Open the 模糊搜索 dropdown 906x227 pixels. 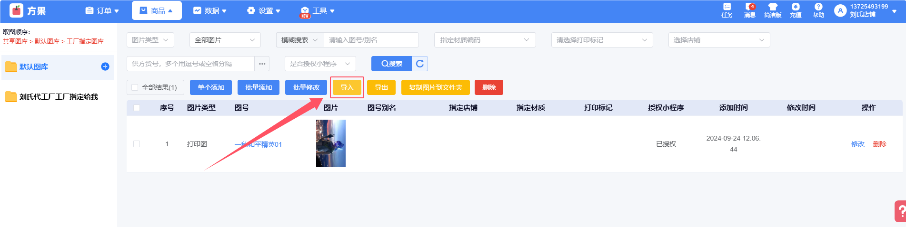pos(300,40)
